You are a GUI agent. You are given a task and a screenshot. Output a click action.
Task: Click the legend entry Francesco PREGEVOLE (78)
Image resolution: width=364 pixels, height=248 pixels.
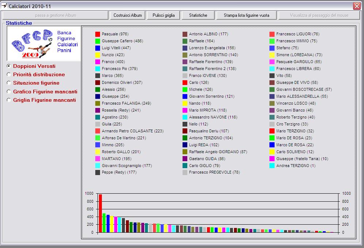(214, 173)
